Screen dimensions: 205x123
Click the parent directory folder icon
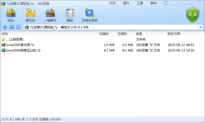[3, 39]
